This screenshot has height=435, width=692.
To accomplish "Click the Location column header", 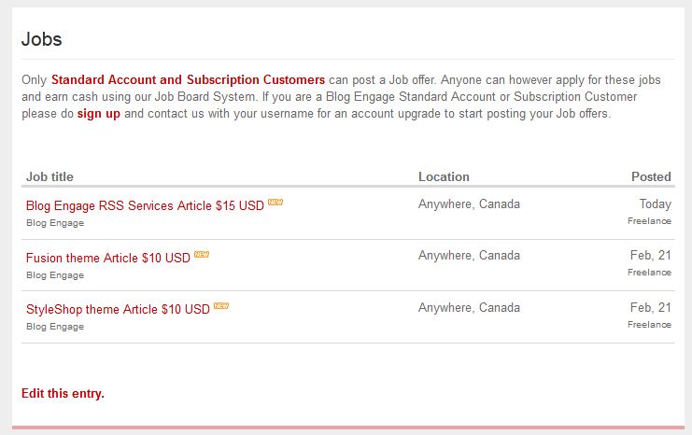I will click(x=444, y=176).
